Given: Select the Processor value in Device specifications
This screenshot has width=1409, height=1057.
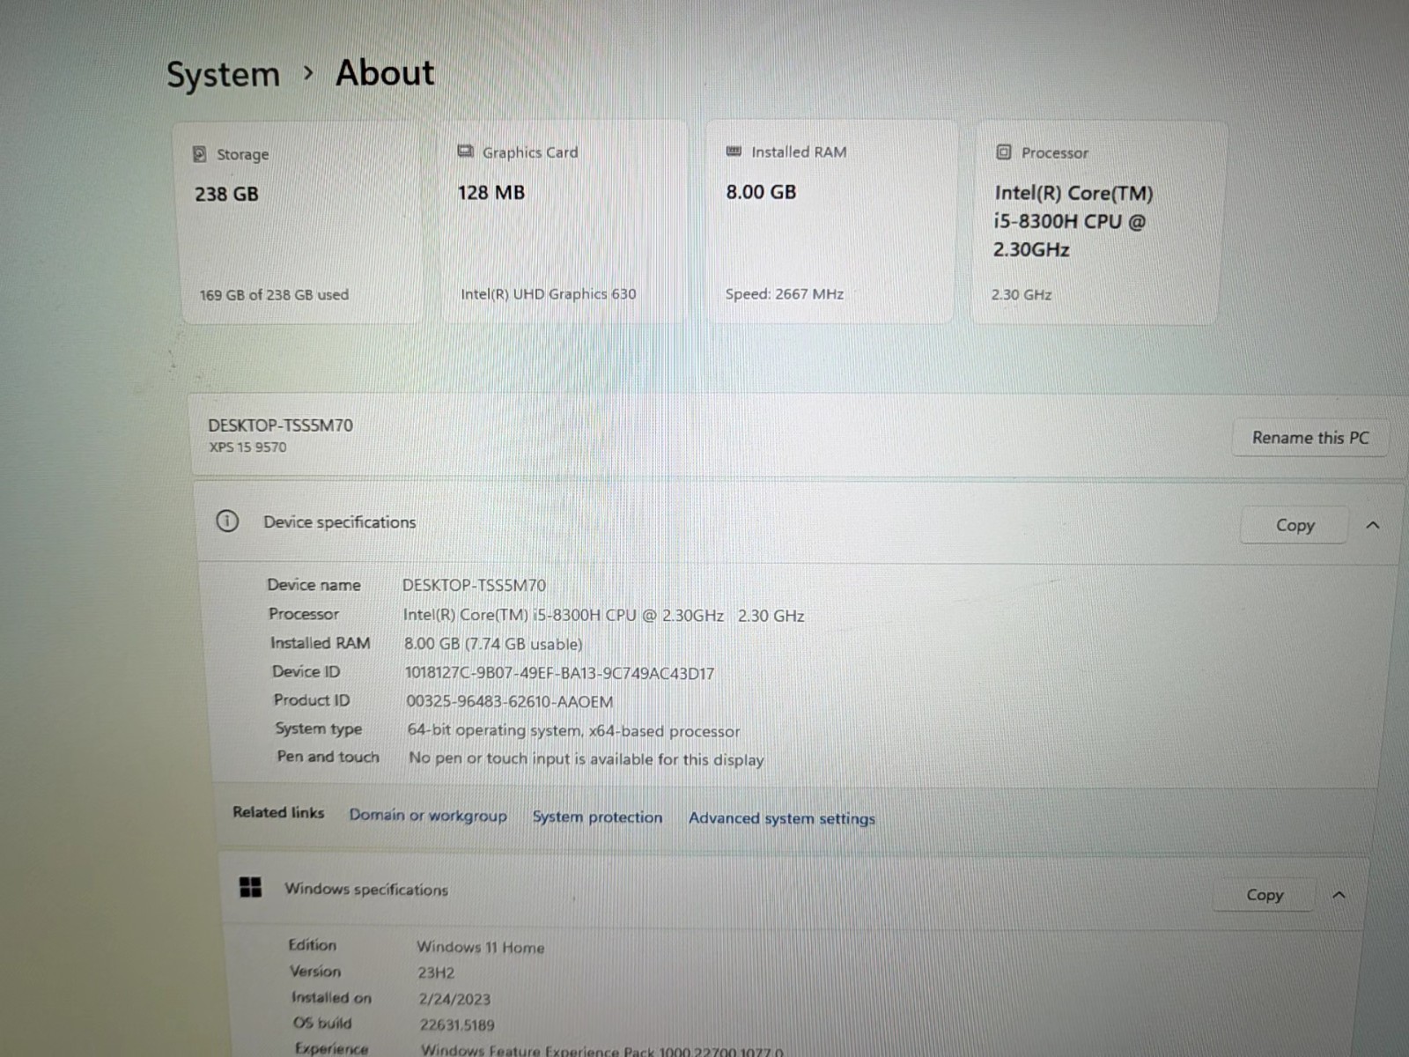Looking at the screenshot, I should click(603, 616).
